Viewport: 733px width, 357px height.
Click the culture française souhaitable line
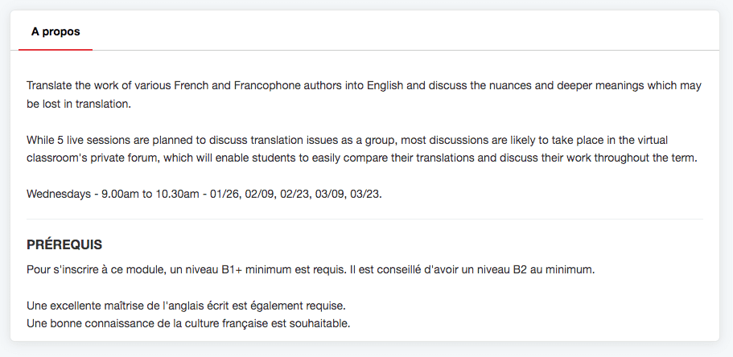188,323
